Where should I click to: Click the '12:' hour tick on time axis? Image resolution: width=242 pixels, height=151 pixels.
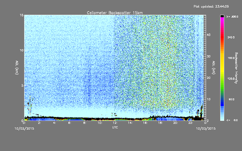(x=115, y=123)
